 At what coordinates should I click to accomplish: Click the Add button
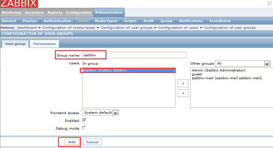point(72,142)
